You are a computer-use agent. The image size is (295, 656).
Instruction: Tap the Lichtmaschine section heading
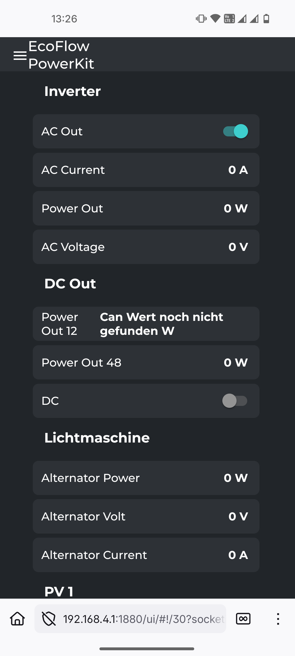(97, 438)
